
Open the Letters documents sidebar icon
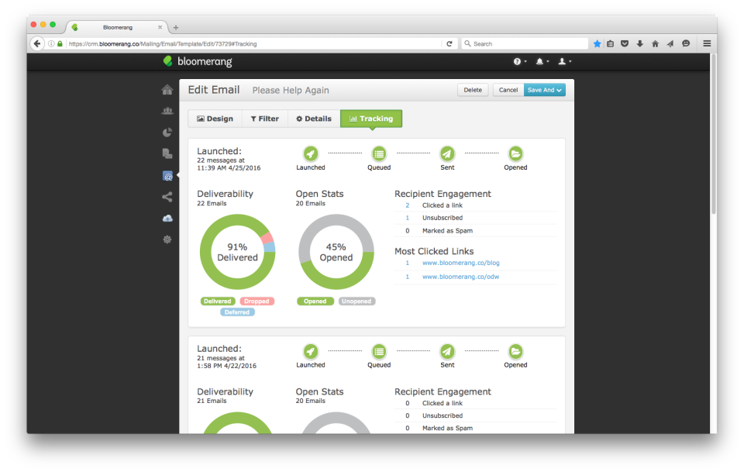pyautogui.click(x=167, y=153)
